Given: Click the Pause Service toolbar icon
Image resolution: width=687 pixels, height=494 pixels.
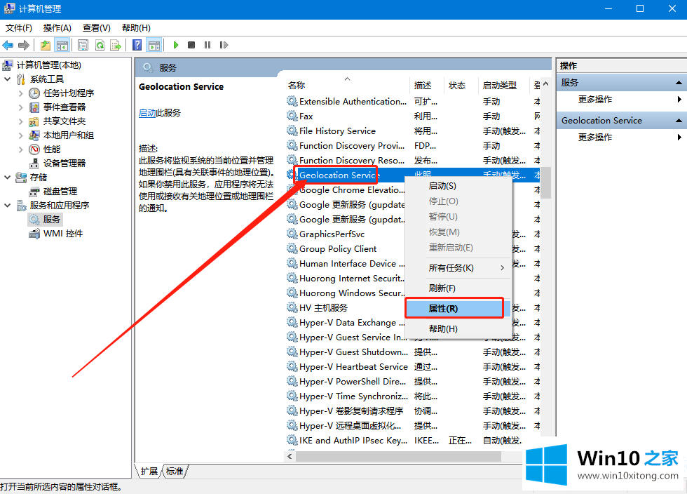Looking at the screenshot, I should [208, 45].
